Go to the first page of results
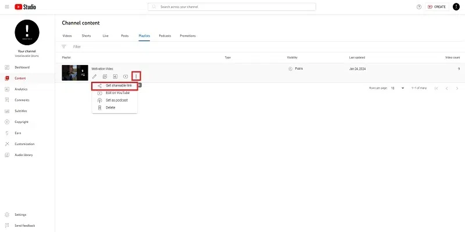Viewport: 465px width, 232px height. pos(437,88)
